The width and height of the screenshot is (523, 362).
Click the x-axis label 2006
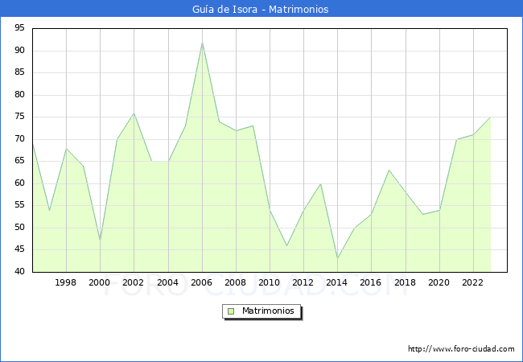(x=201, y=282)
